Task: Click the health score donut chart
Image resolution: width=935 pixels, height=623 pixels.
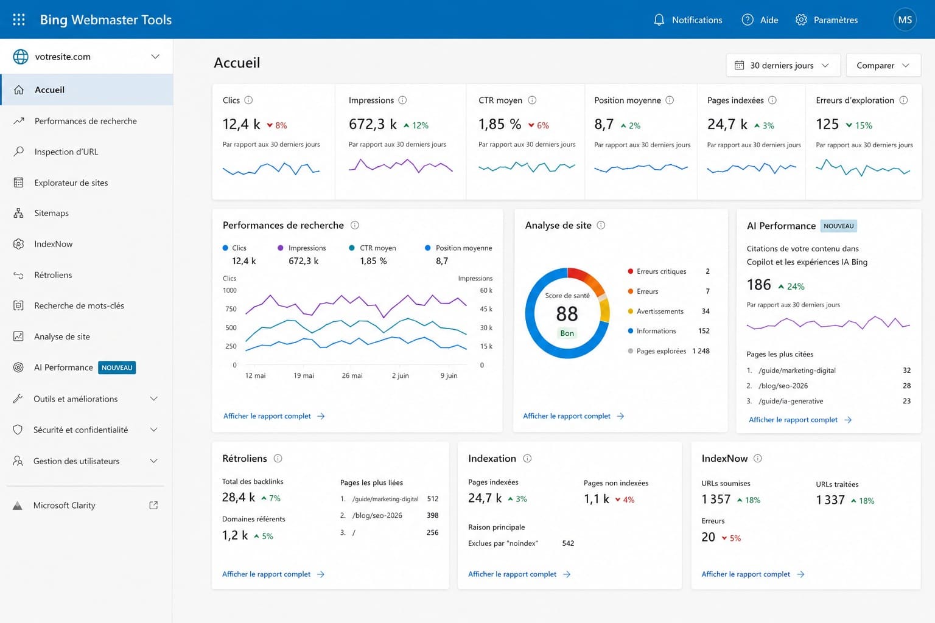Action: point(567,313)
